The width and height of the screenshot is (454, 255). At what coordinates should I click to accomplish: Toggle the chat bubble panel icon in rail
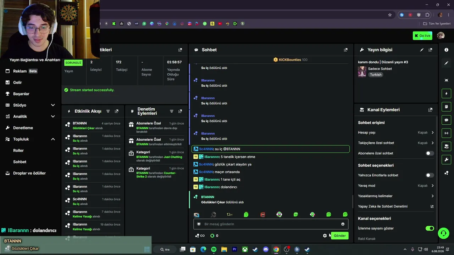click(x=447, y=120)
